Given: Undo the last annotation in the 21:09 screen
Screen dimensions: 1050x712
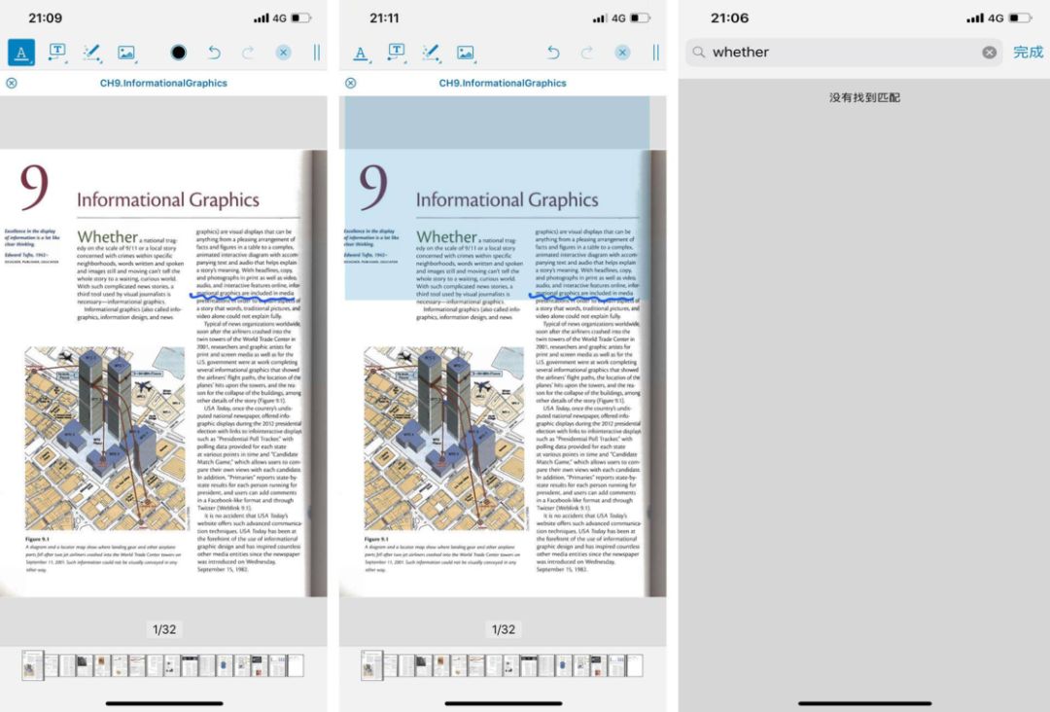Looking at the screenshot, I should pos(214,53).
